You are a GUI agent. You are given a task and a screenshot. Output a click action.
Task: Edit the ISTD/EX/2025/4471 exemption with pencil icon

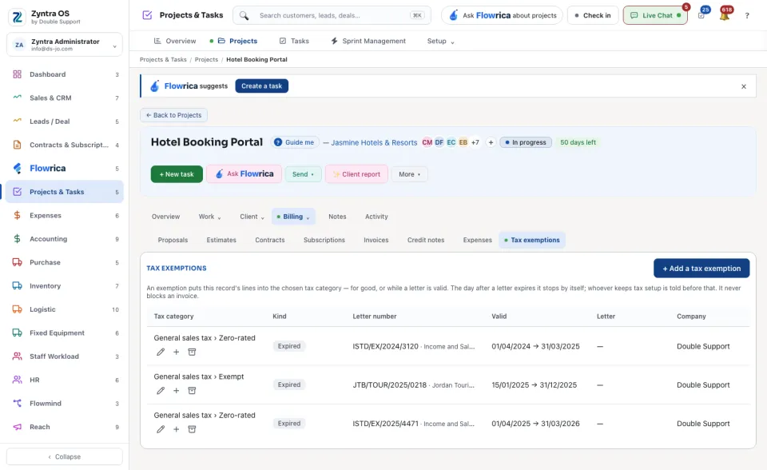pos(161,429)
